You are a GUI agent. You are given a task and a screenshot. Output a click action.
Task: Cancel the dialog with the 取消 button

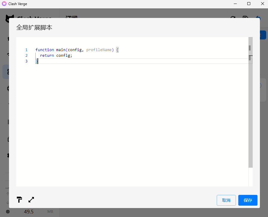tap(226, 200)
